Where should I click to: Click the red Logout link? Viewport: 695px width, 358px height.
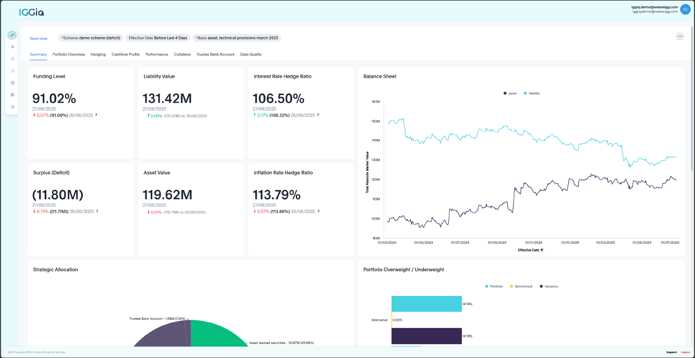[685, 352]
